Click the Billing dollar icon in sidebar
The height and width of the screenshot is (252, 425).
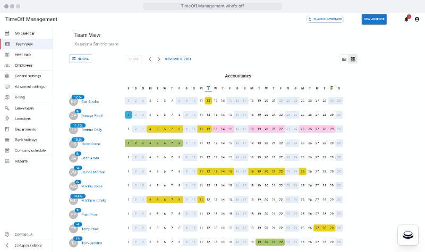click(x=7, y=97)
